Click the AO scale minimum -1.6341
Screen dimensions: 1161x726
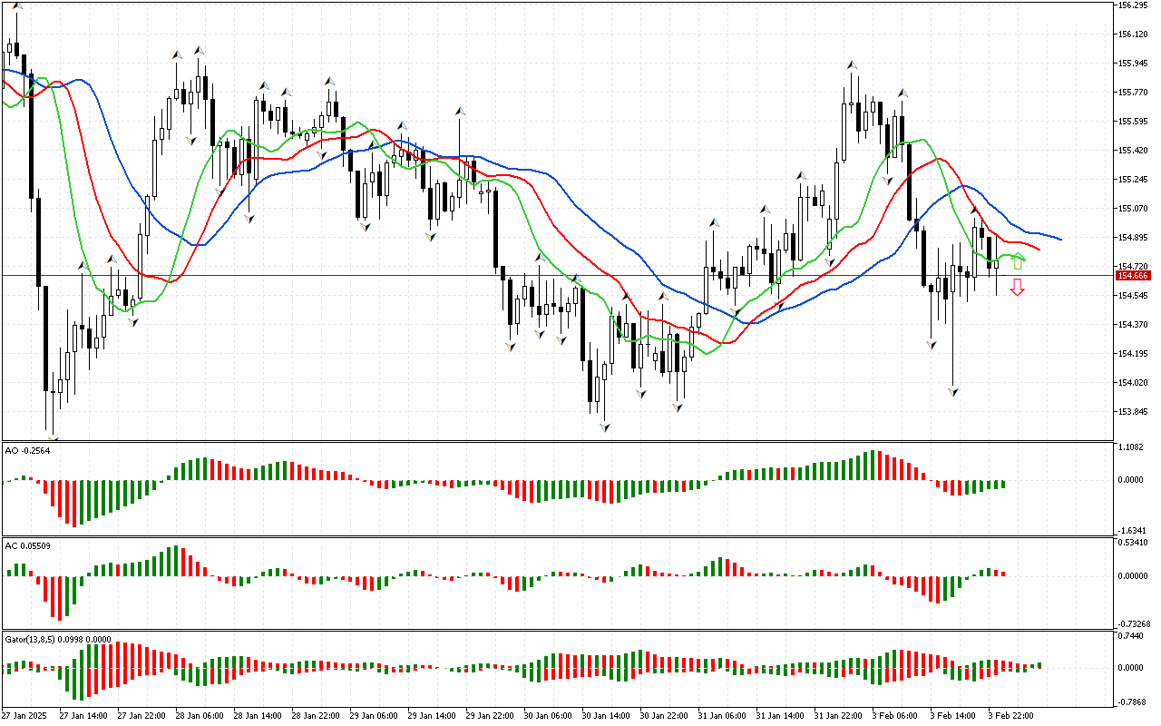point(1133,530)
